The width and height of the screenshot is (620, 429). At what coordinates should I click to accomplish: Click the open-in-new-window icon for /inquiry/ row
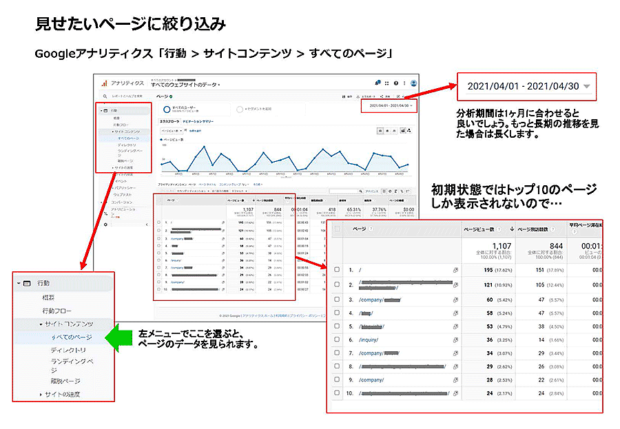[455, 339]
